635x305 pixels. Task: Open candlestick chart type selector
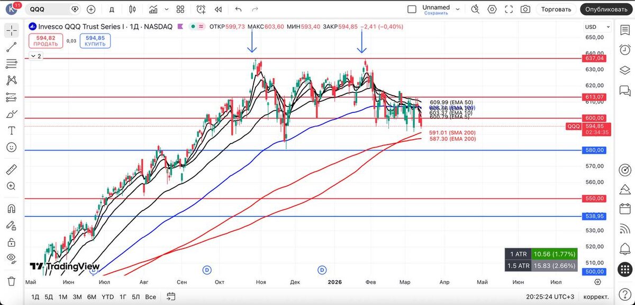point(132,9)
